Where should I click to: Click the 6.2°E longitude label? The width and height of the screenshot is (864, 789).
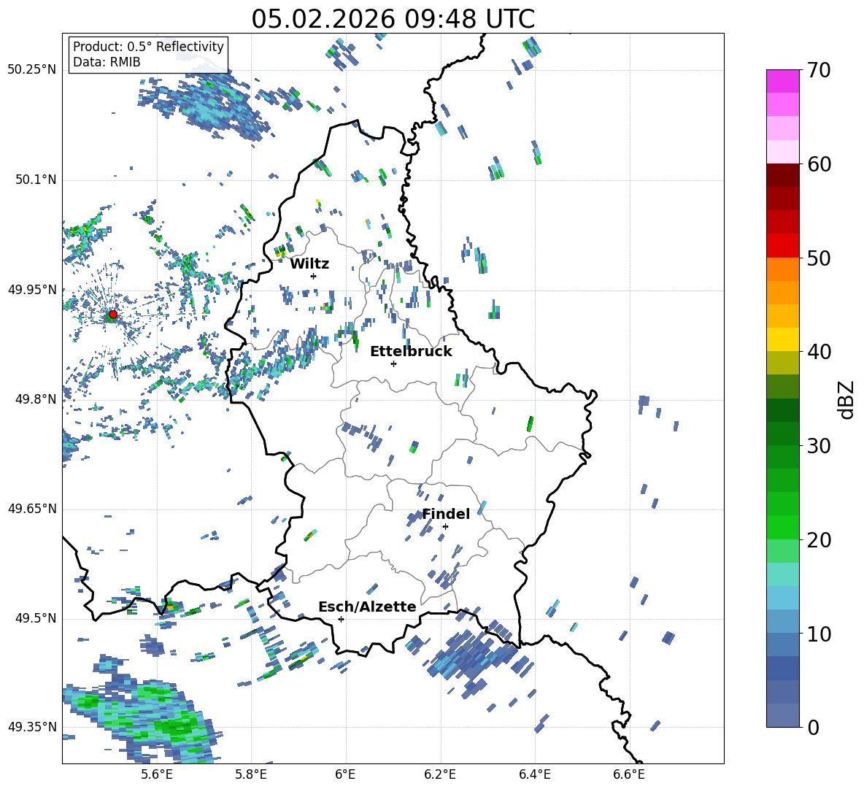(x=440, y=775)
